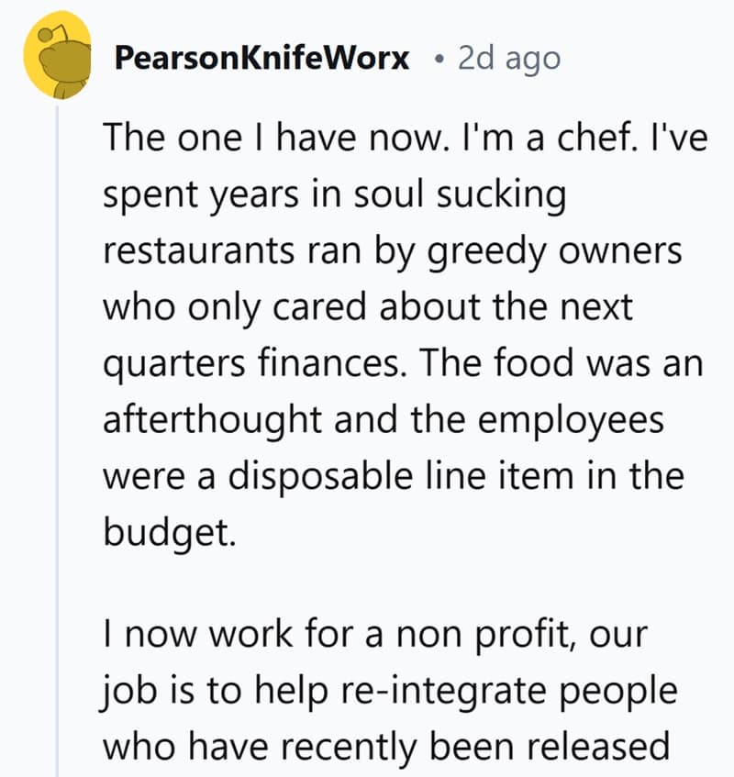Open the PearsonKnifeWorx user profile
The width and height of the screenshot is (734, 777).
pyautogui.click(x=262, y=60)
